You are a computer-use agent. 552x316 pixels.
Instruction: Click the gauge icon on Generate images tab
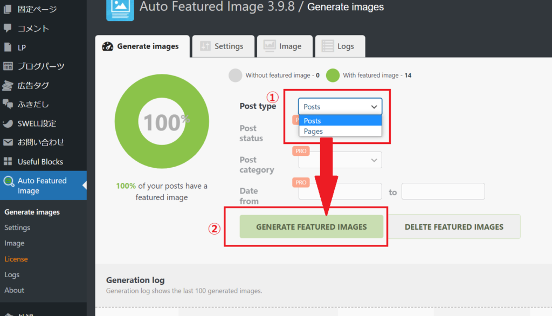point(107,46)
